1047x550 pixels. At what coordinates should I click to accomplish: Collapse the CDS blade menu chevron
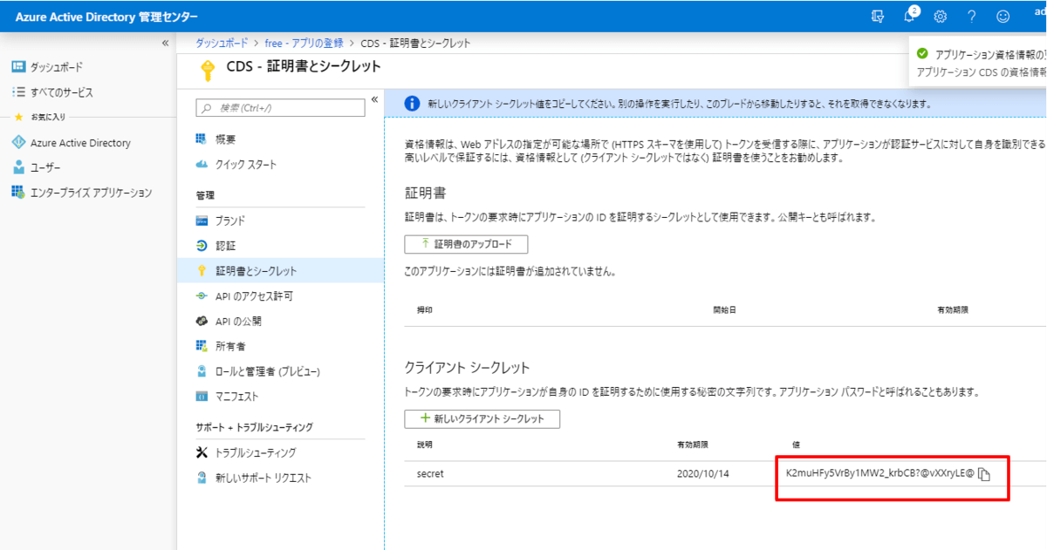click(x=375, y=98)
